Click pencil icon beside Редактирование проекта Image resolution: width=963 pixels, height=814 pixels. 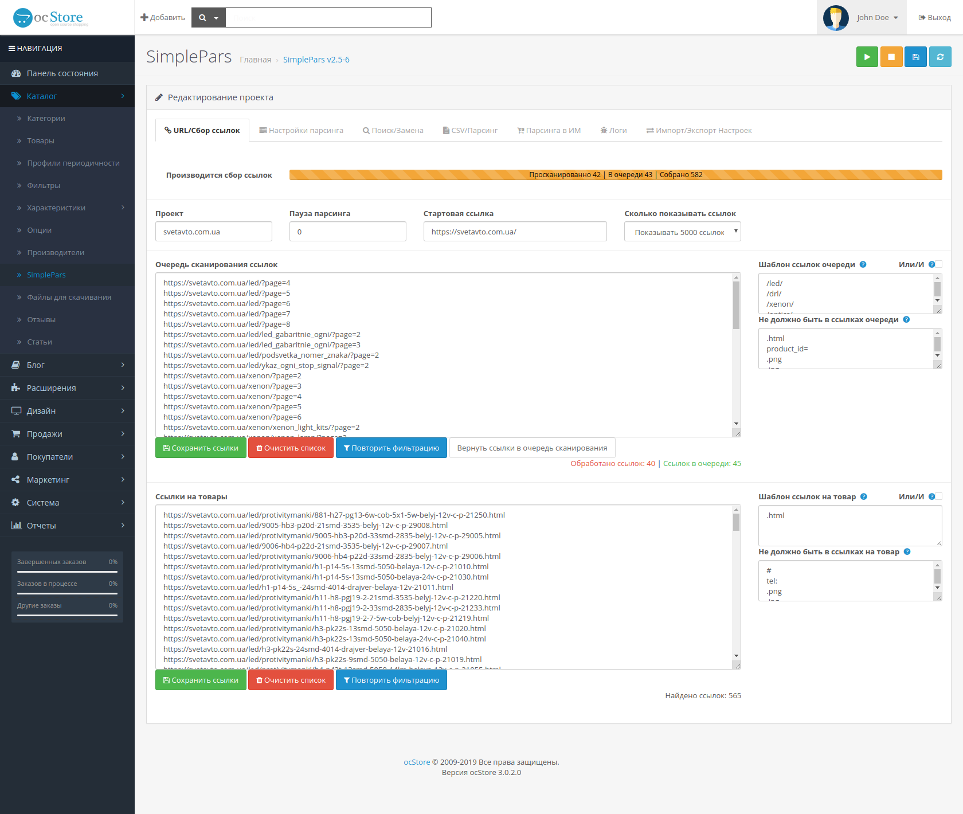(159, 97)
